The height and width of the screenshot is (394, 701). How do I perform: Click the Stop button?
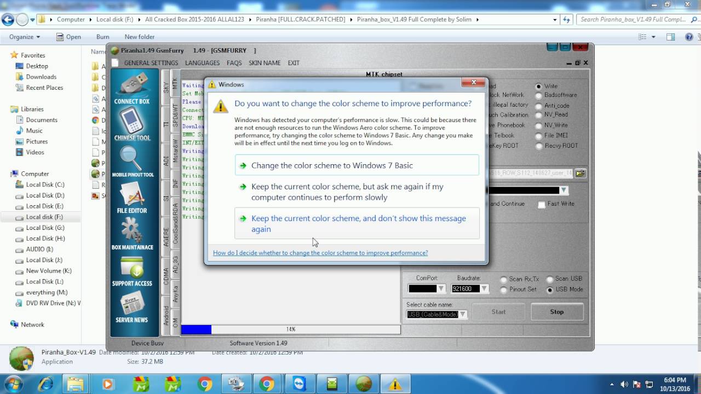coord(557,312)
